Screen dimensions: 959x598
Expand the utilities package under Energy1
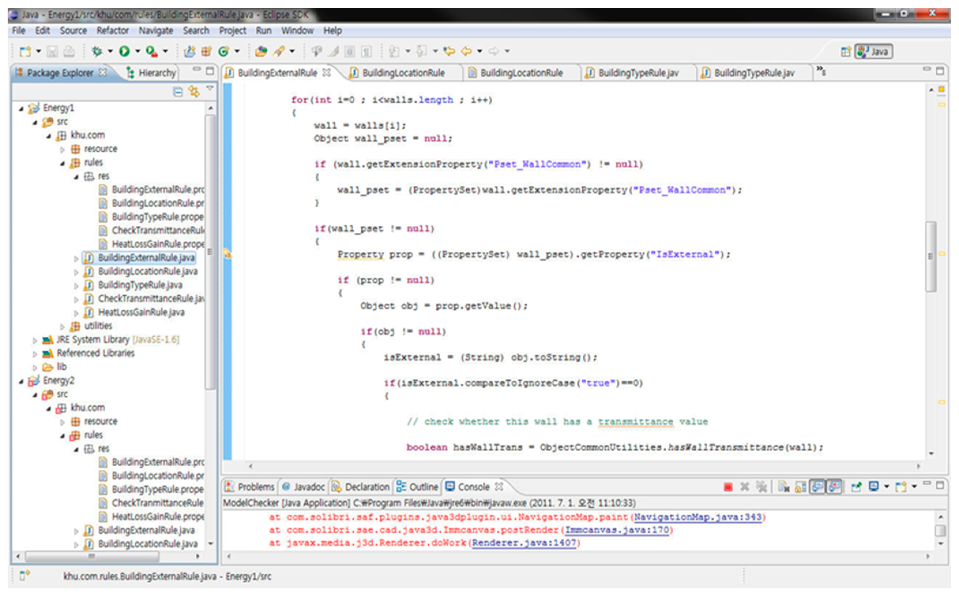click(63, 327)
